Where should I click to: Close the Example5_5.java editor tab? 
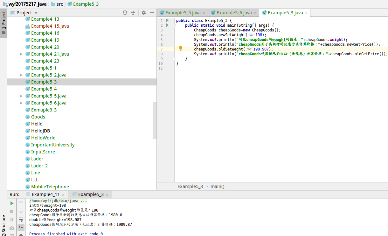pyautogui.click(x=204, y=13)
